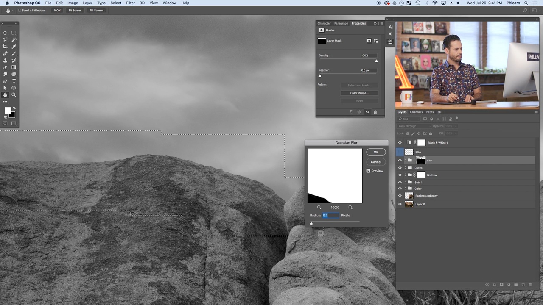
Task: Select the Eraser tool
Action: (5, 67)
